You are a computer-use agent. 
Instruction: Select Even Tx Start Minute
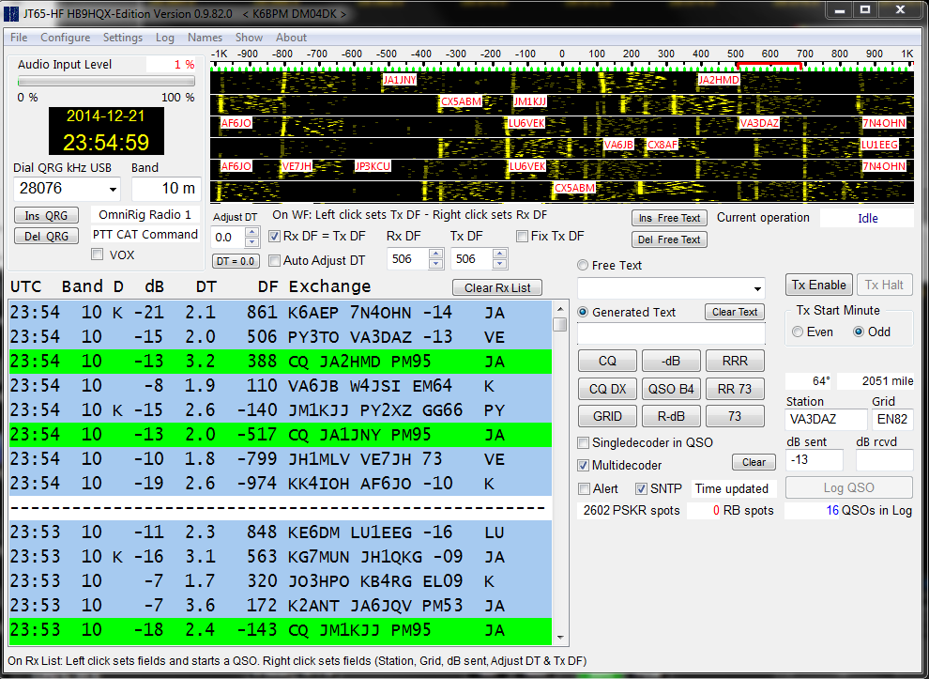tap(798, 332)
